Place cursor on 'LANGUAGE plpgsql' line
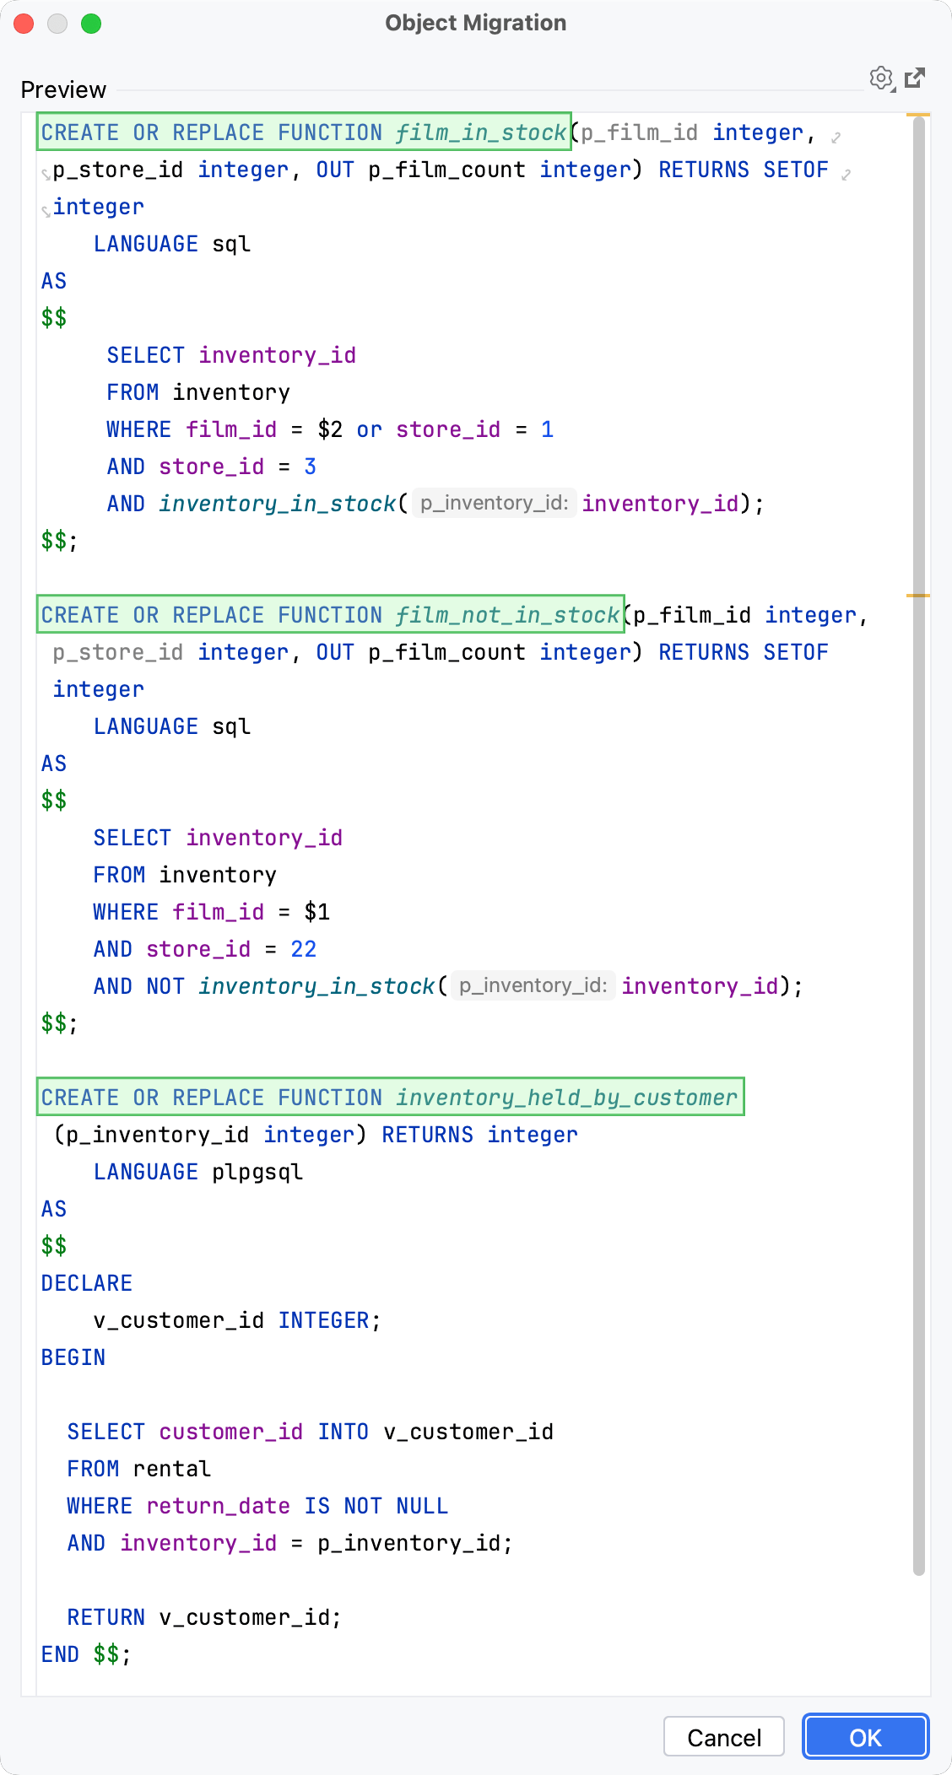The width and height of the screenshot is (952, 1775). pyautogui.click(x=198, y=1172)
